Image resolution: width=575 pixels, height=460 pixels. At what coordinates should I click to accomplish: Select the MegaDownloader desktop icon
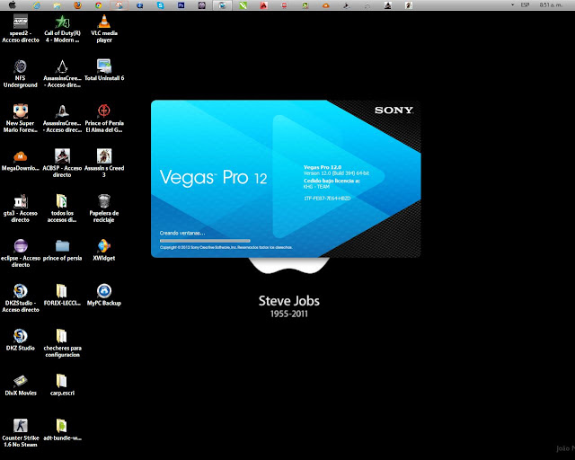pyautogui.click(x=21, y=161)
